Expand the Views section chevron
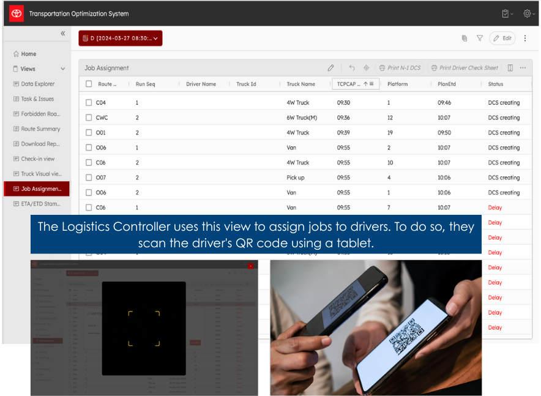Image resolution: width=541 pixels, height=396 pixels. click(x=63, y=69)
